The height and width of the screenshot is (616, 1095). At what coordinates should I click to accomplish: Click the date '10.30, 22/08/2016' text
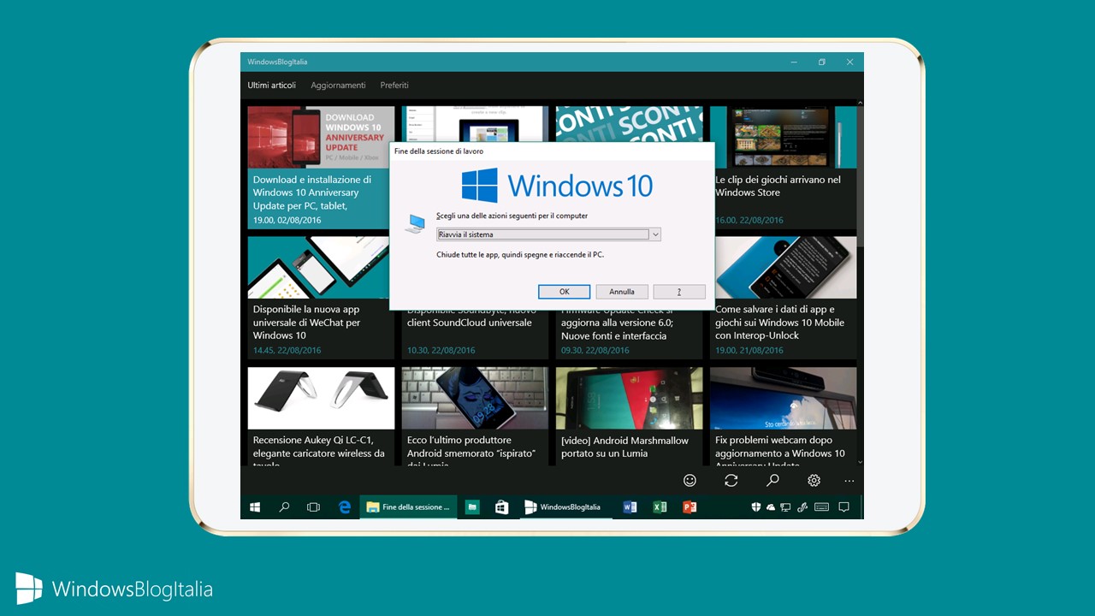coord(441,350)
